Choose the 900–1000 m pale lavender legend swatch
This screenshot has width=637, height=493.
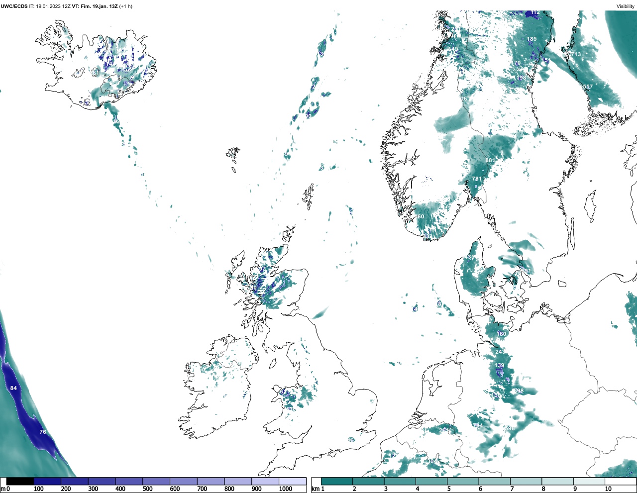point(265,482)
